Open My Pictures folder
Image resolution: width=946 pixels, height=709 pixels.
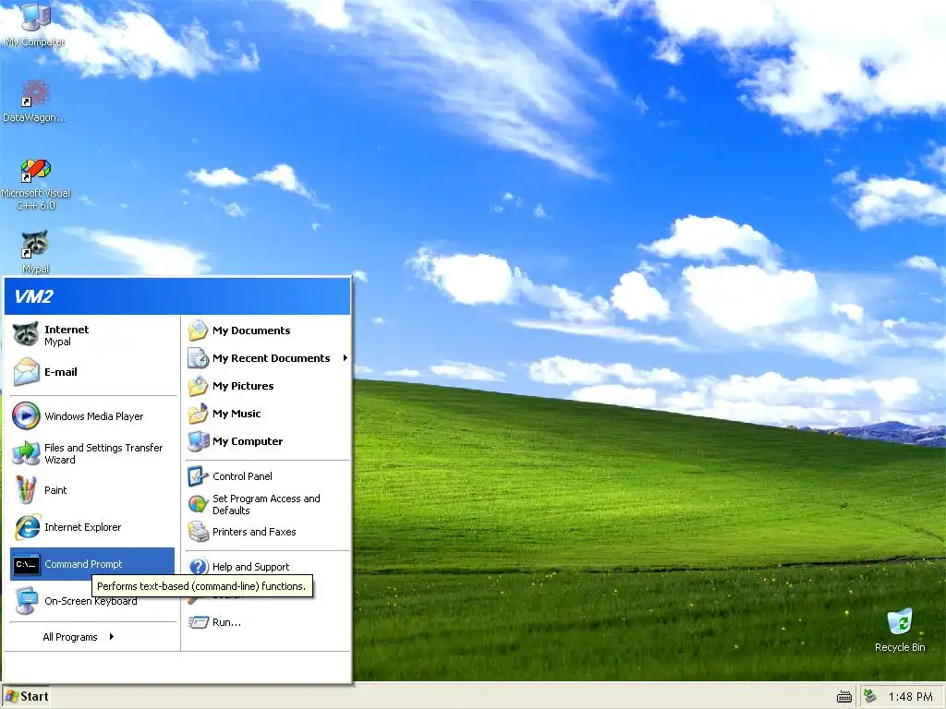pyautogui.click(x=267, y=386)
